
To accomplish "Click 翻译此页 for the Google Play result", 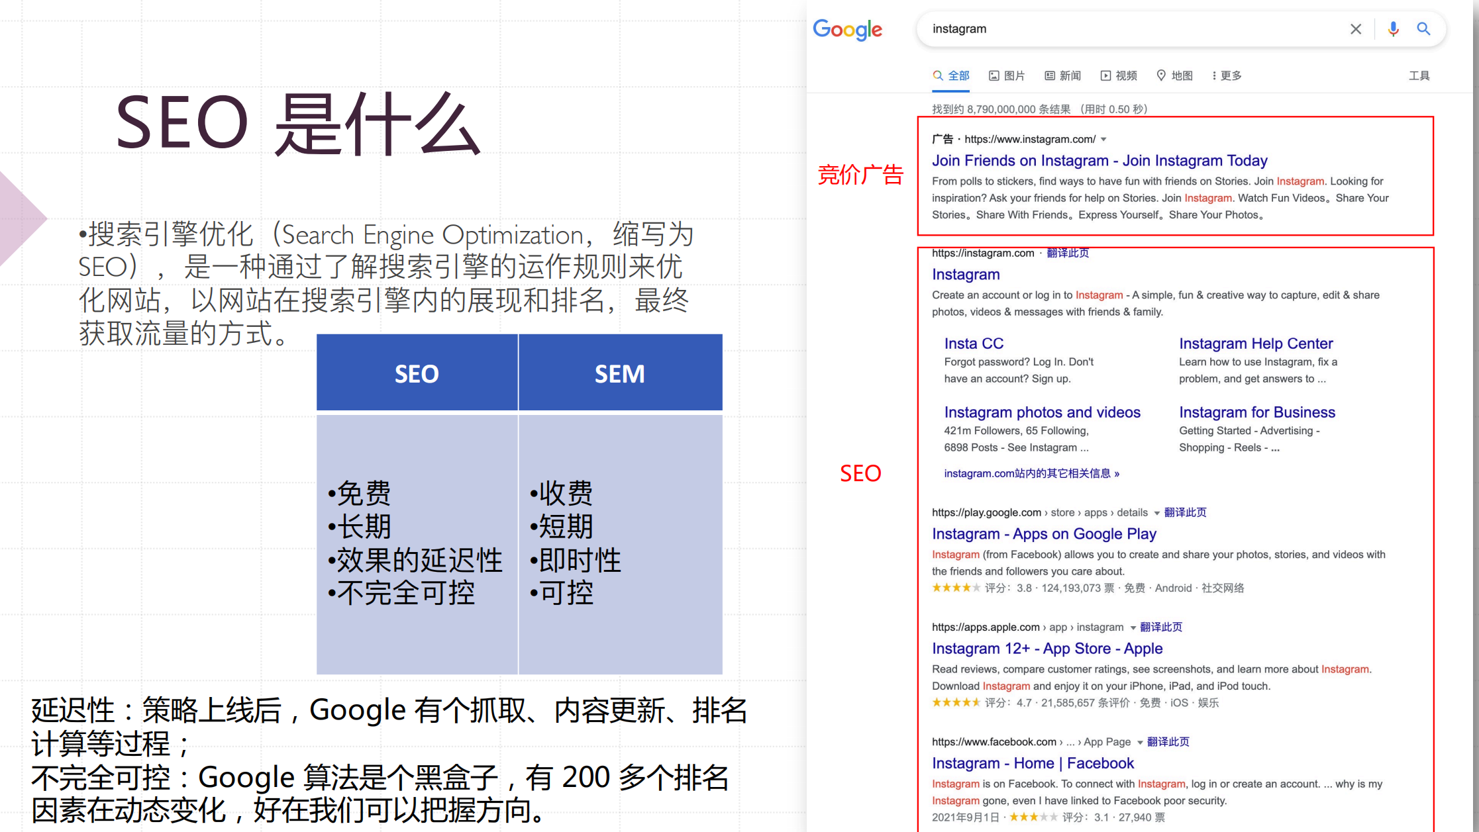I will click(x=1185, y=512).
